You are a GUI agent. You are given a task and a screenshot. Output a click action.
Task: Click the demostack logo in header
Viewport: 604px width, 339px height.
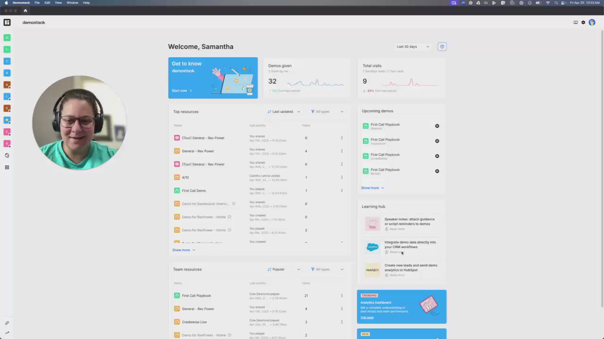point(34,22)
